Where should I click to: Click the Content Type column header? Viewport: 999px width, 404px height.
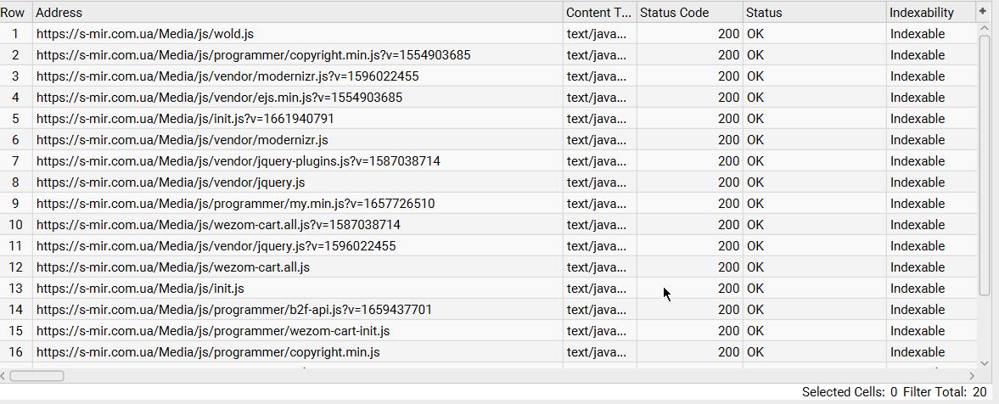599,13
